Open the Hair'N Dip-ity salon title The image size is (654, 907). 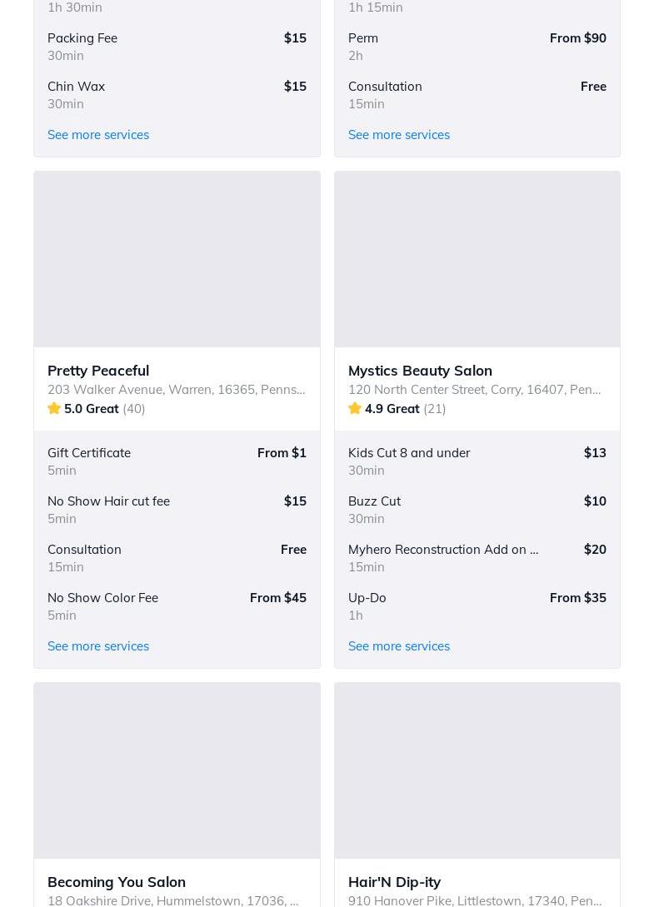(x=394, y=881)
